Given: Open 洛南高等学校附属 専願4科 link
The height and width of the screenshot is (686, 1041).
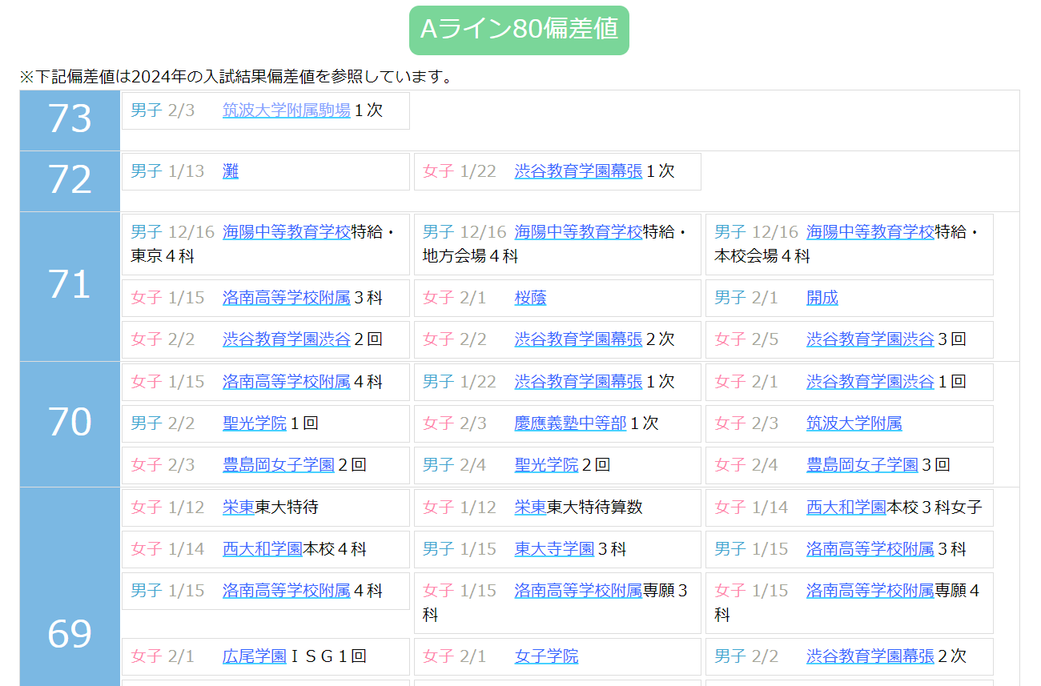Looking at the screenshot, I should point(870,591).
